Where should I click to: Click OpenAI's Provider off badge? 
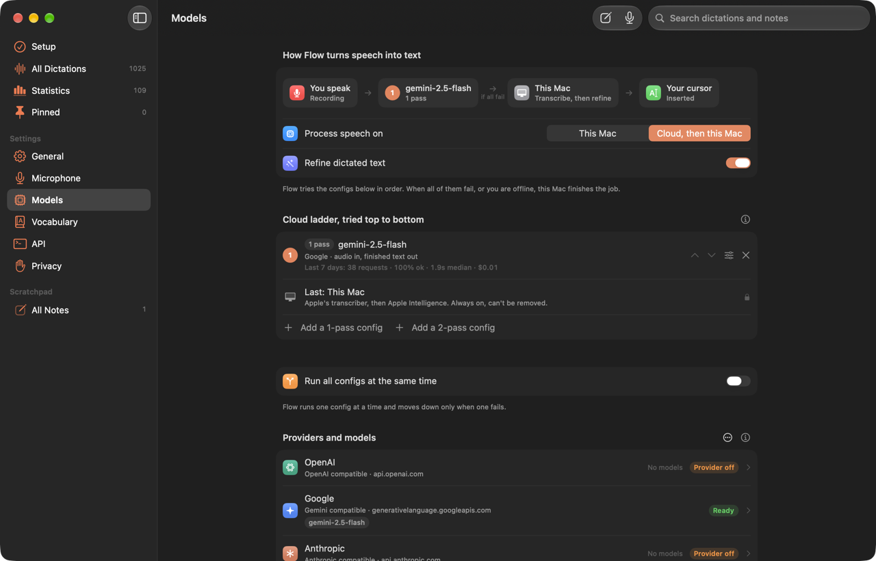click(714, 468)
